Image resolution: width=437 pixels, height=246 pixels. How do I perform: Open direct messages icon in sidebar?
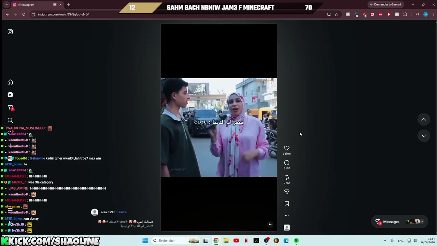pyautogui.click(x=10, y=108)
